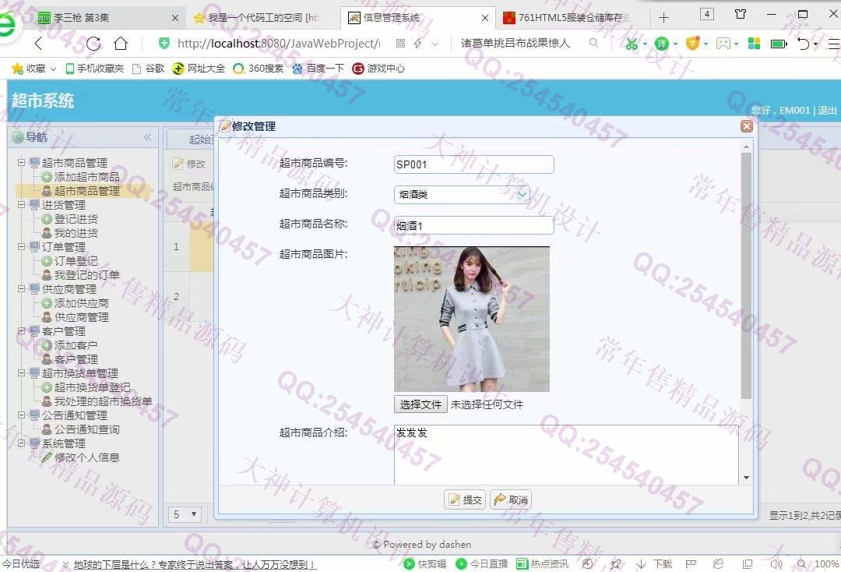Collapse the 订单管理 tree folder
The width and height of the screenshot is (841, 572).
(22, 247)
